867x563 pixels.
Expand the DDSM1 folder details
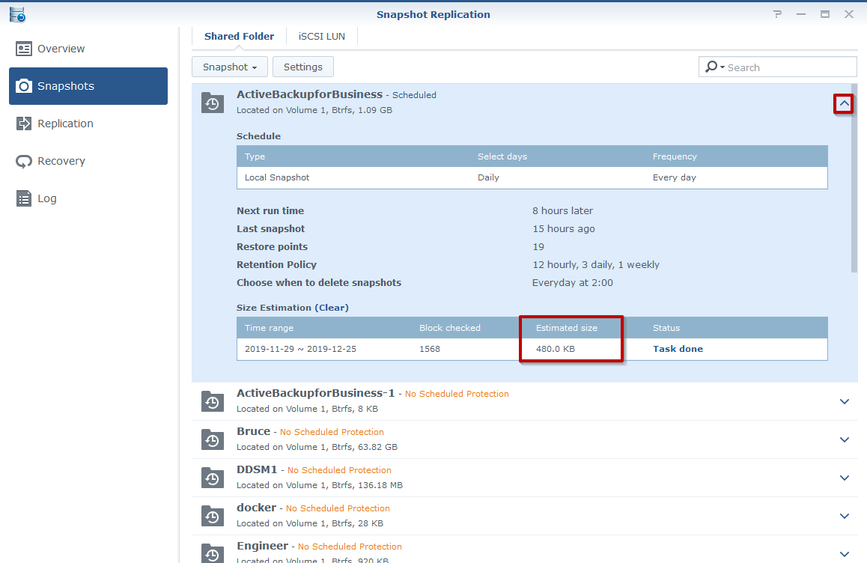(844, 478)
